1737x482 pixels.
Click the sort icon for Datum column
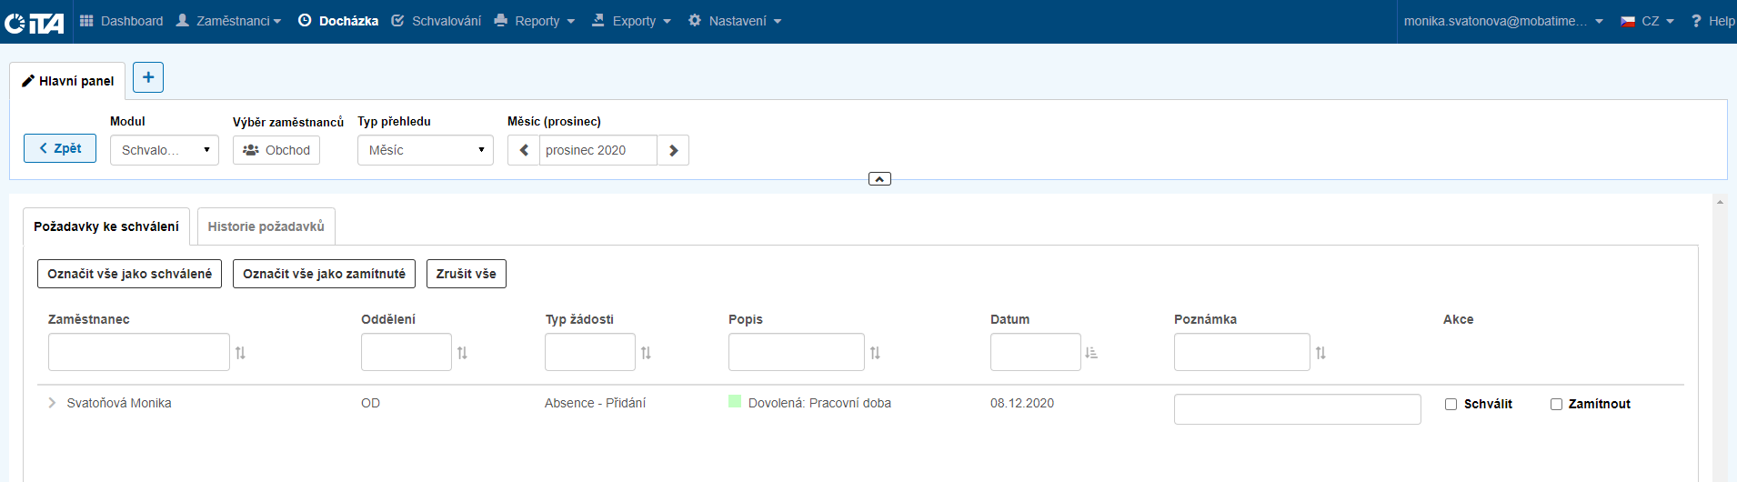point(1091,353)
